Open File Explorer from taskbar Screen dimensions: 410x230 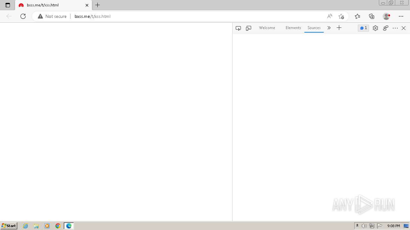point(36,226)
